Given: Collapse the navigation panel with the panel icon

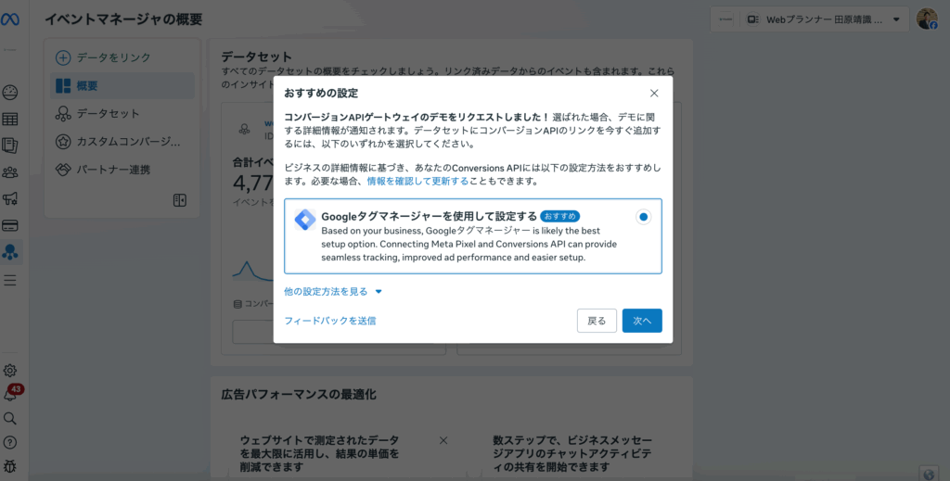Looking at the screenshot, I should (180, 200).
